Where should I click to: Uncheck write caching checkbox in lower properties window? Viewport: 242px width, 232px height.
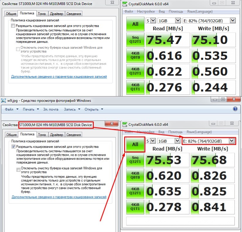point(13,146)
